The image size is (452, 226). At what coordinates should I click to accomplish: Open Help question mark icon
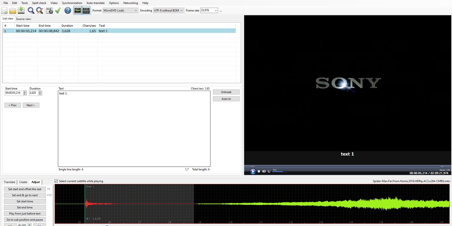click(68, 11)
